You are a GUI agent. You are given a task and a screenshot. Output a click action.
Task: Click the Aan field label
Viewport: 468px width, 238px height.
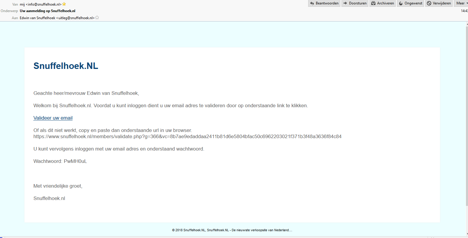pyautogui.click(x=15, y=18)
